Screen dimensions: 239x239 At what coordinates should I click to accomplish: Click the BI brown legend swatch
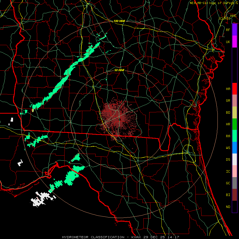coord(234,195)
